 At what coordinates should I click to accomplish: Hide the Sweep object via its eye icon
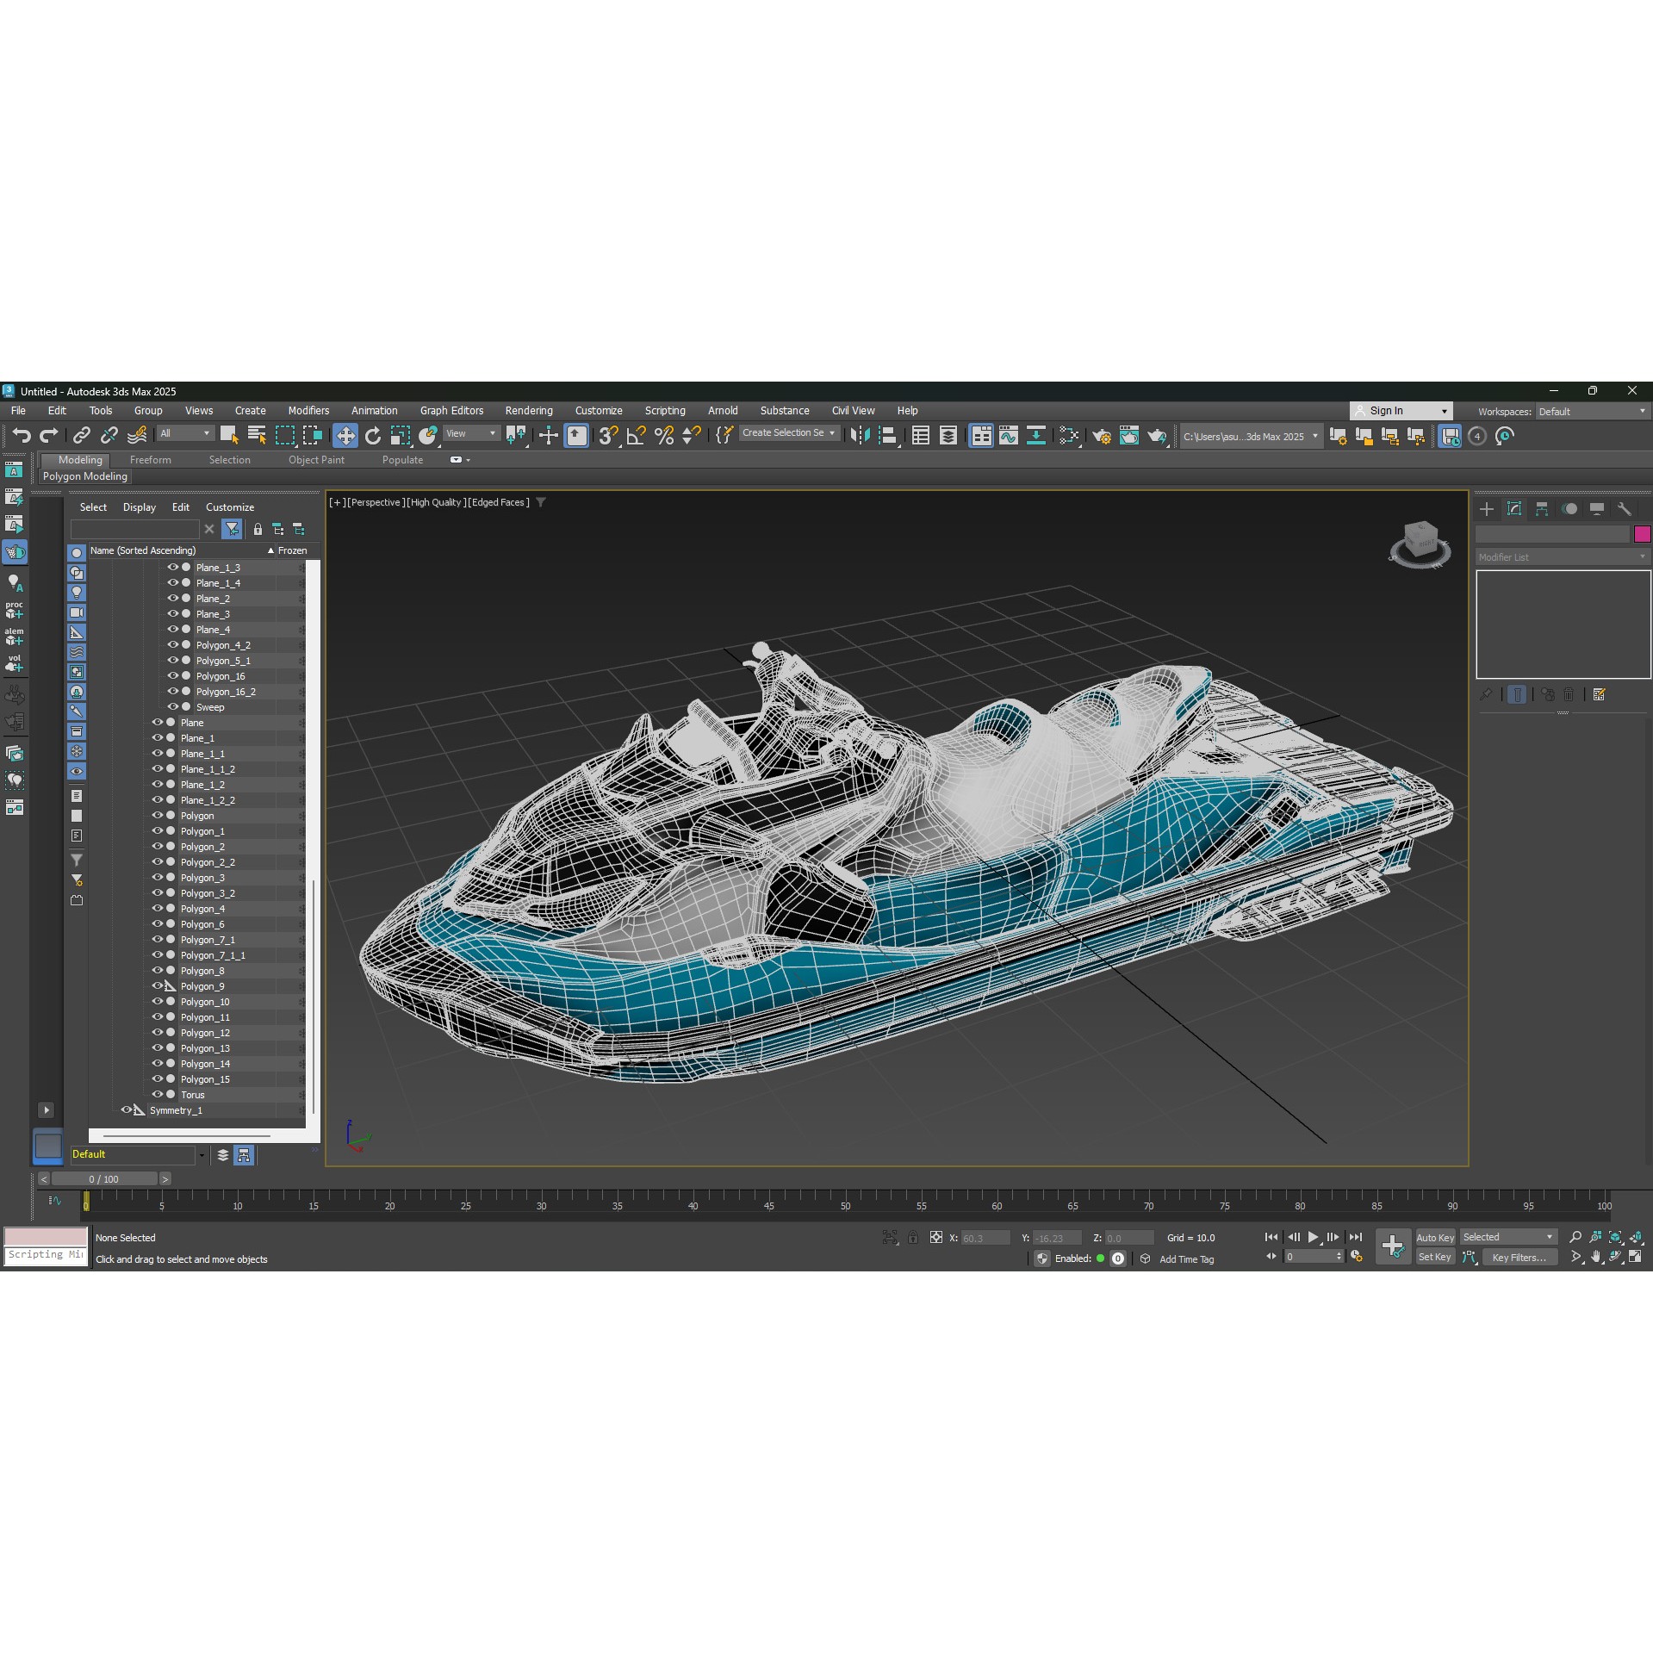coord(171,706)
